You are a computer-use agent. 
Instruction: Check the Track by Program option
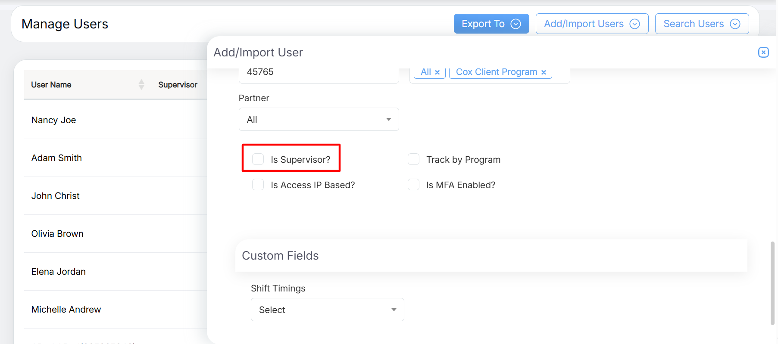[x=413, y=159]
